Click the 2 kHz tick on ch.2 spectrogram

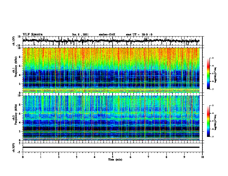point(20,131)
